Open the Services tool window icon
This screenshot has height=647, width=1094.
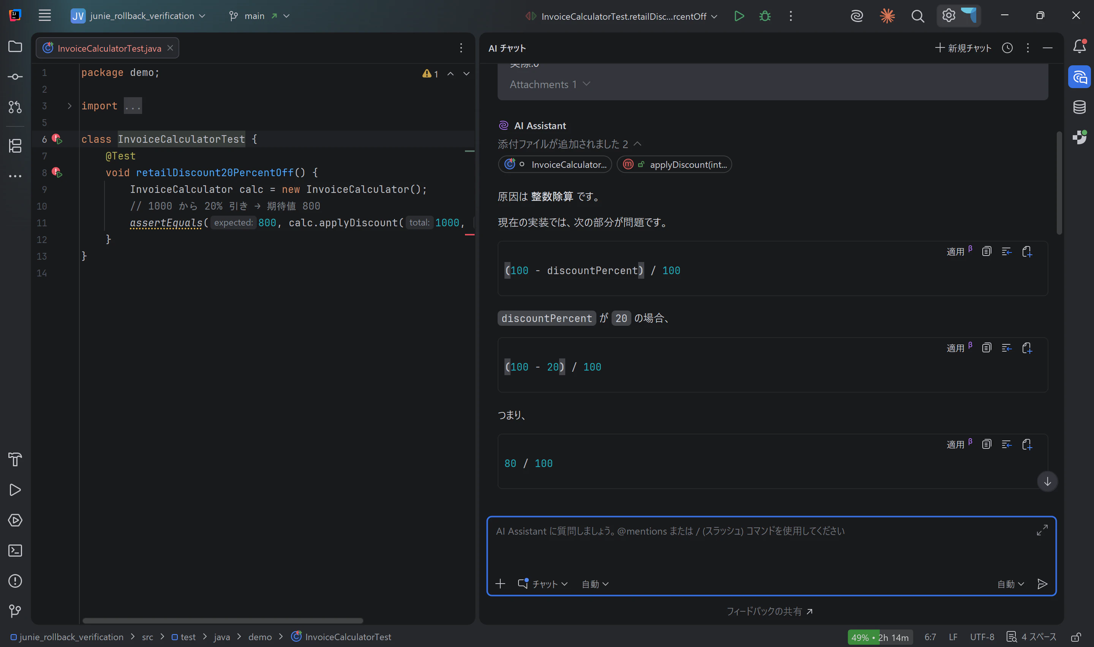click(15, 520)
